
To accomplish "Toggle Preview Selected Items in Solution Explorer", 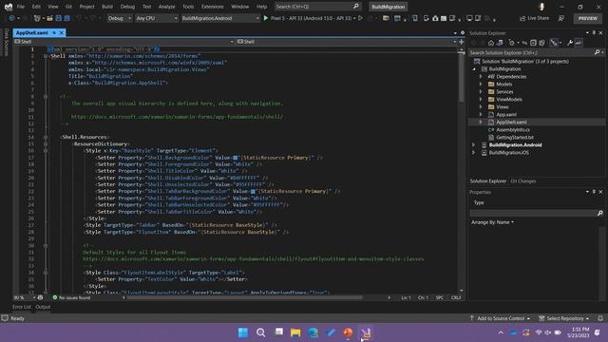I will (579, 43).
